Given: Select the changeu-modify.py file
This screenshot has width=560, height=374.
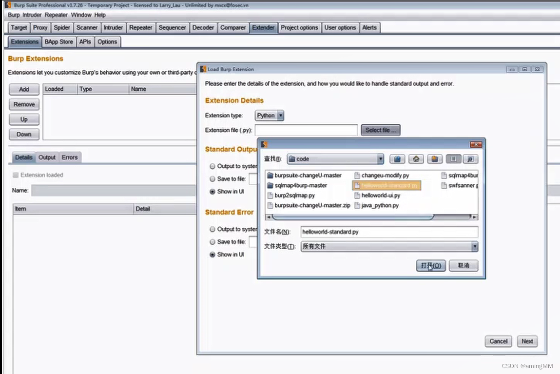Looking at the screenshot, I should (x=382, y=176).
